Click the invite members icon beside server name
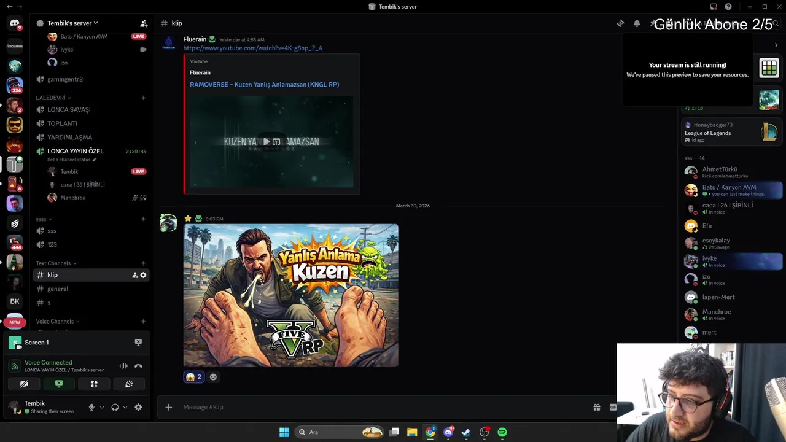The image size is (786, 442). [x=144, y=23]
